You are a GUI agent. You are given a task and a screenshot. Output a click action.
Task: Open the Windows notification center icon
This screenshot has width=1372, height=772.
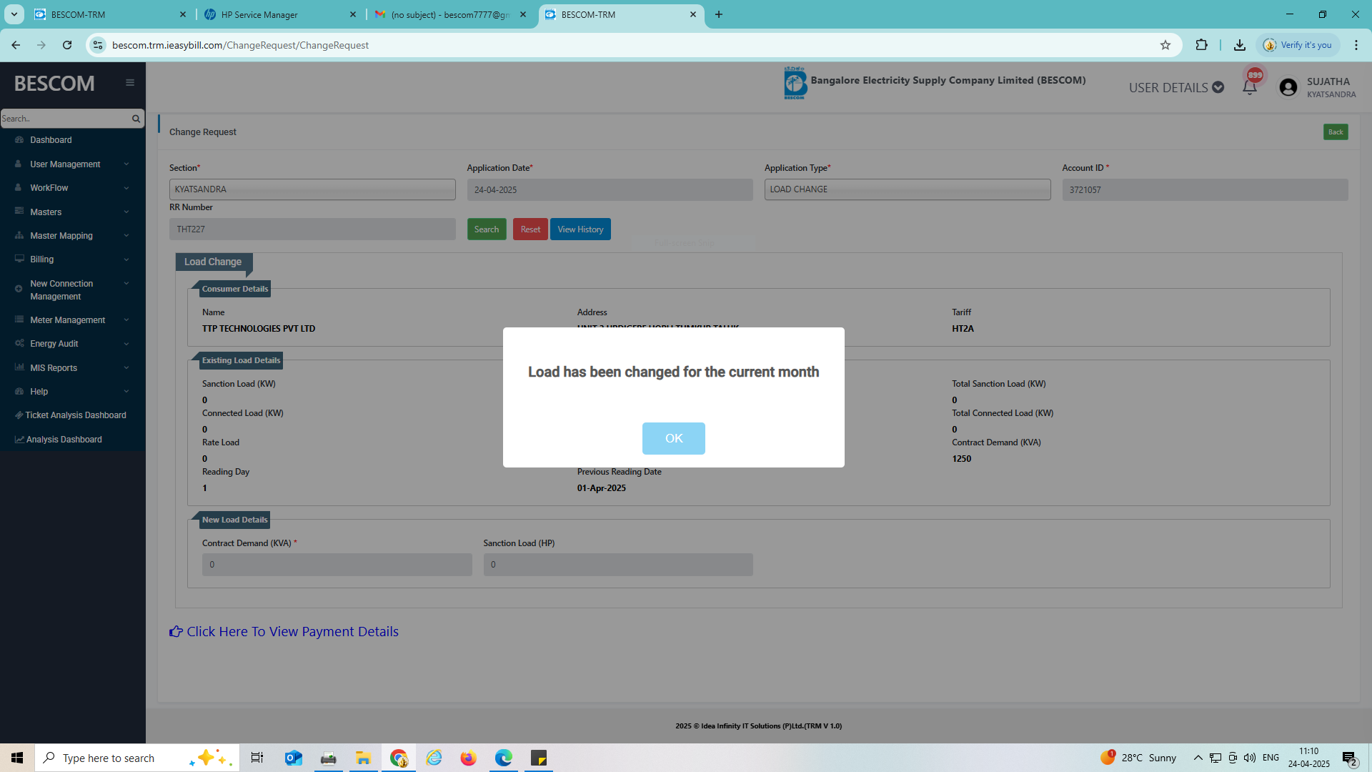1350,758
